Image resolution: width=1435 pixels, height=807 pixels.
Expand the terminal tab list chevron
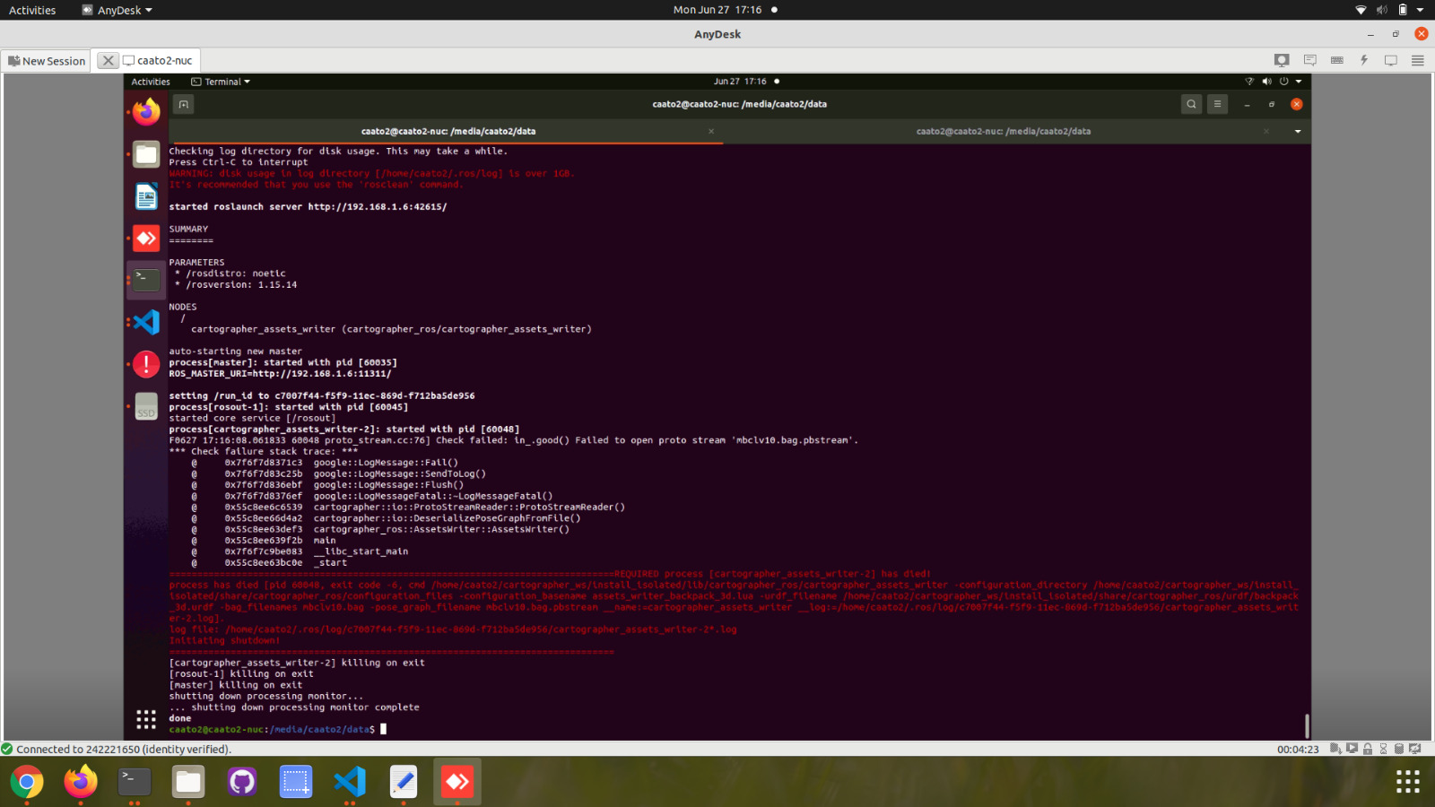(x=1297, y=131)
